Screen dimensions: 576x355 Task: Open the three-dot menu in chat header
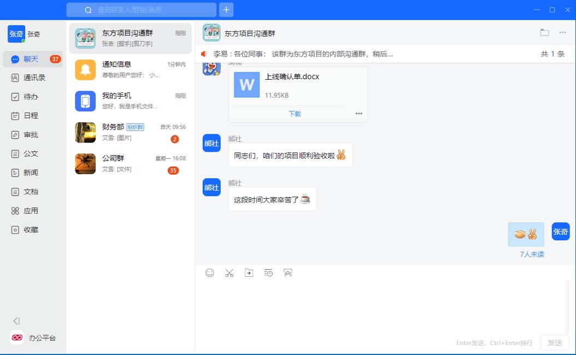pyautogui.click(x=562, y=32)
